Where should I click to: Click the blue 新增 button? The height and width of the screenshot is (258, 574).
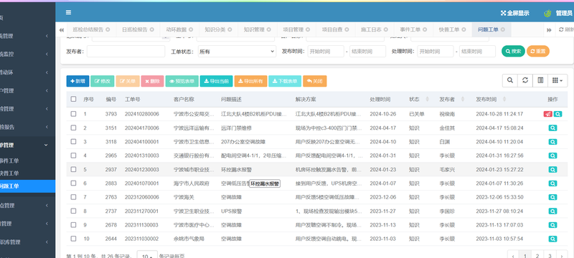(x=77, y=81)
